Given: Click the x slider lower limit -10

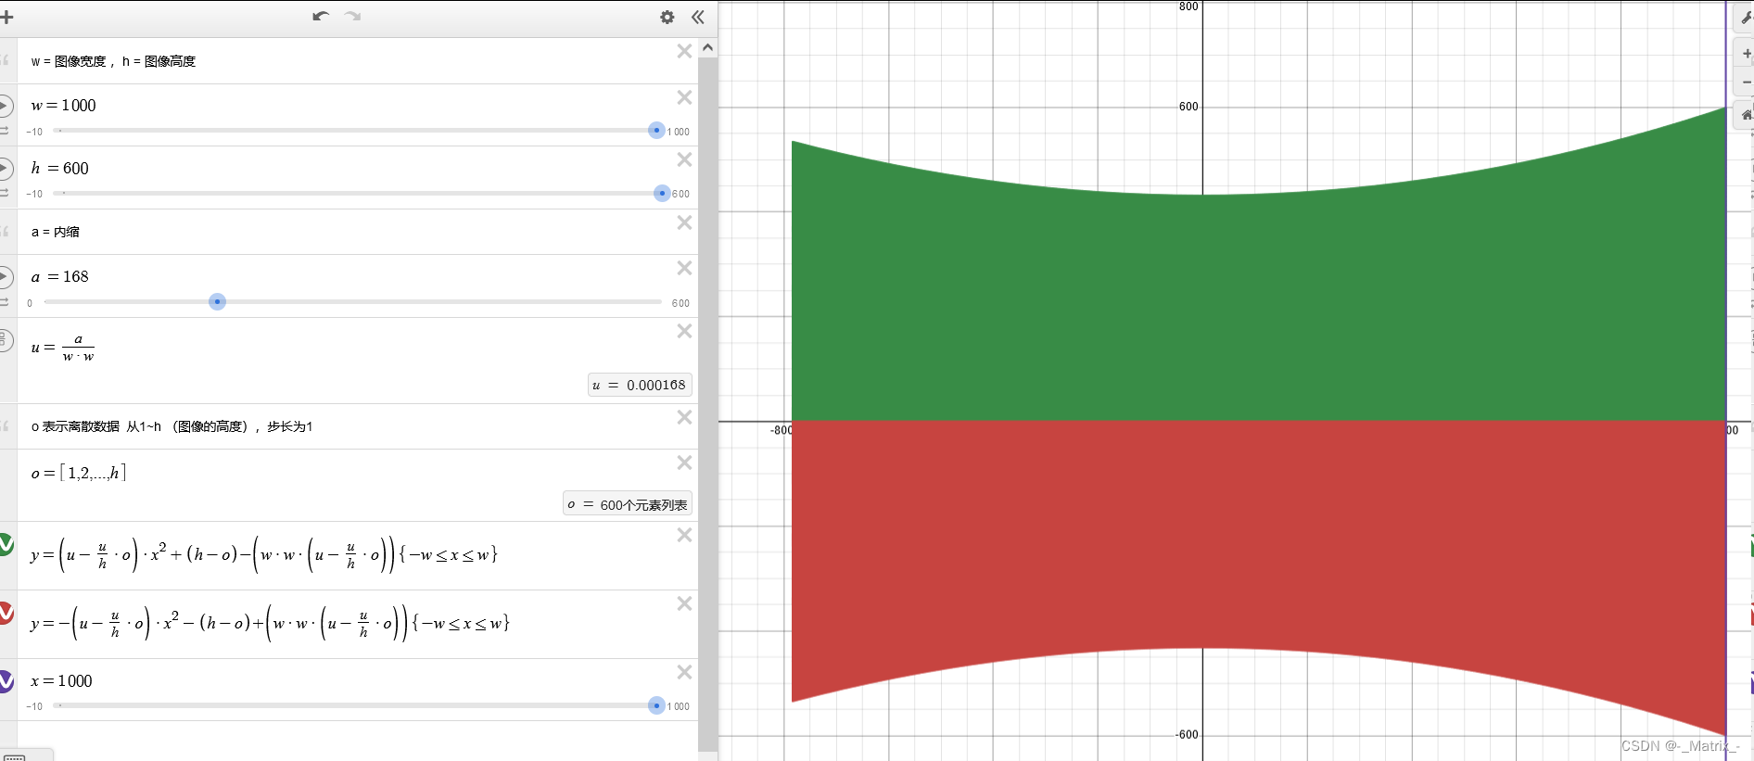Looking at the screenshot, I should click(x=34, y=706).
